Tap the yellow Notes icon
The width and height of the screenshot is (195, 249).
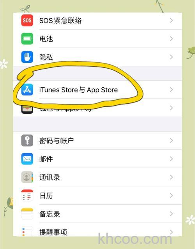click(27, 214)
